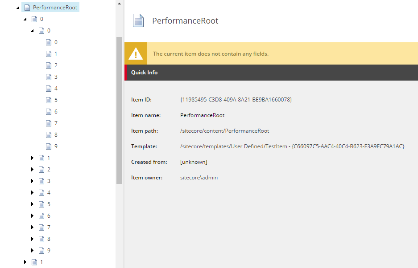418x268 pixels.
Task: Click the Item name value PerformanceRoot
Action: tap(203, 115)
